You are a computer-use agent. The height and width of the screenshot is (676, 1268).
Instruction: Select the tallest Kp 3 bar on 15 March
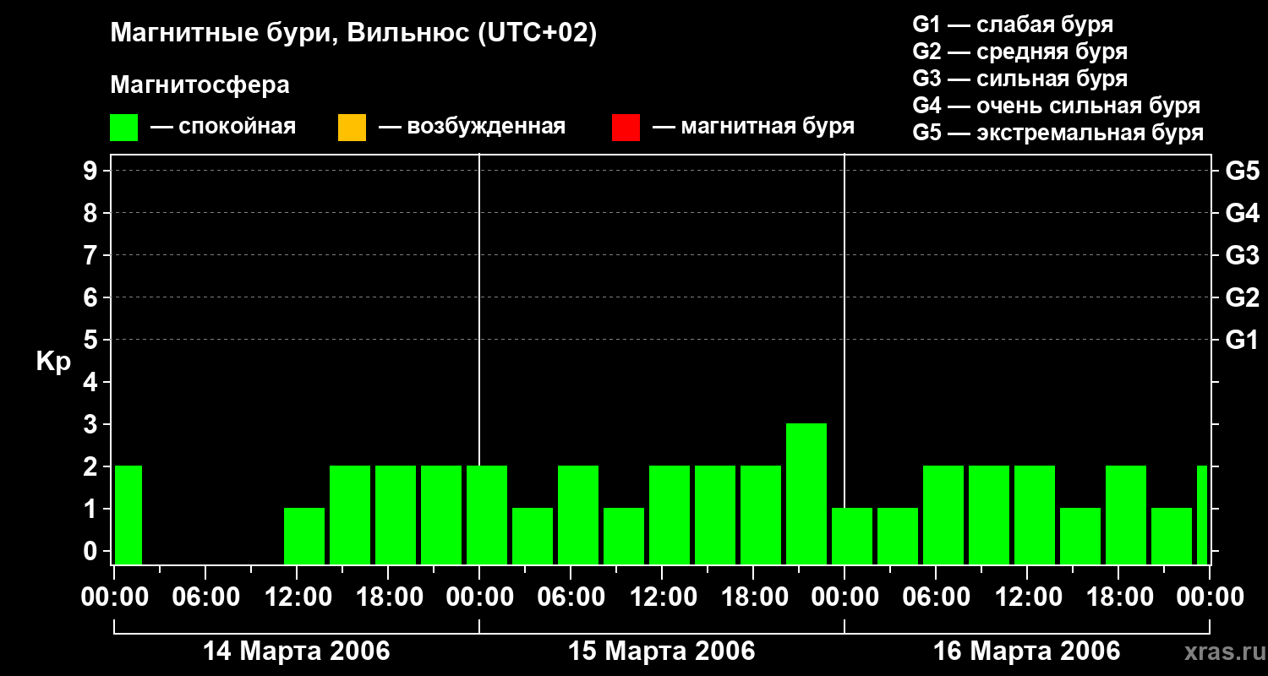[x=806, y=493]
